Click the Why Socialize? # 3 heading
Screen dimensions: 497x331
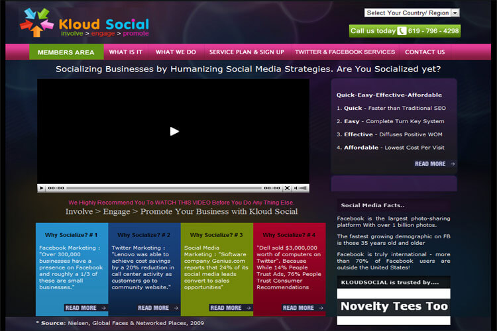[216, 235]
